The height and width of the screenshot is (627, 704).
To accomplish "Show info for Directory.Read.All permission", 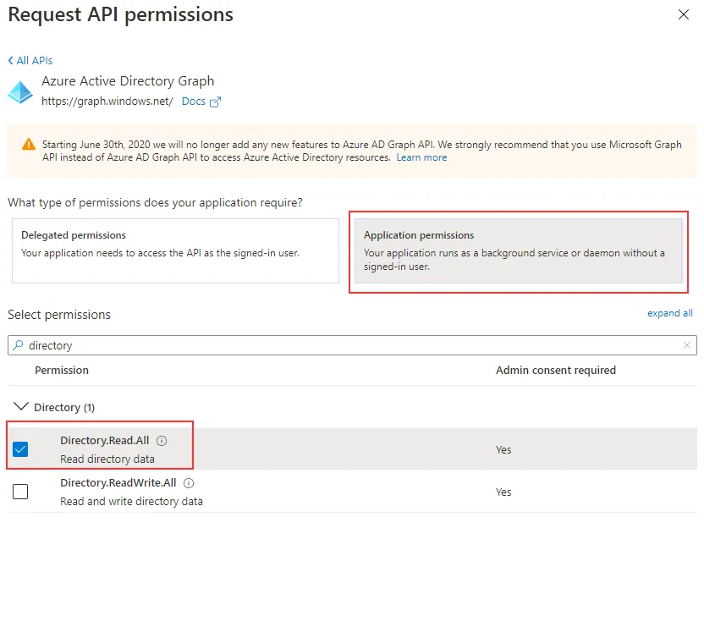I will pyautogui.click(x=162, y=441).
